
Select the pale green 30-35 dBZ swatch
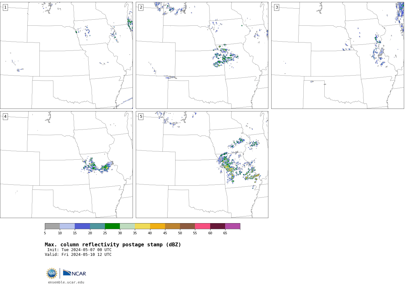(127, 226)
